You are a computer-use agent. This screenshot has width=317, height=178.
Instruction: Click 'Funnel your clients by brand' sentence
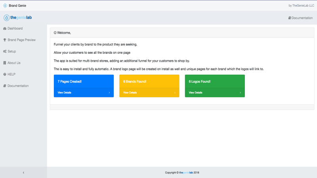pos(95,44)
